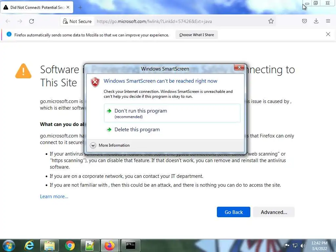Open the volume speaker tray icon

point(303,245)
